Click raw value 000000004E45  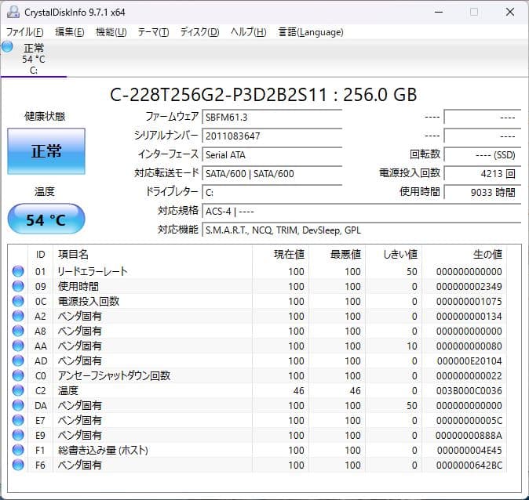coord(469,450)
